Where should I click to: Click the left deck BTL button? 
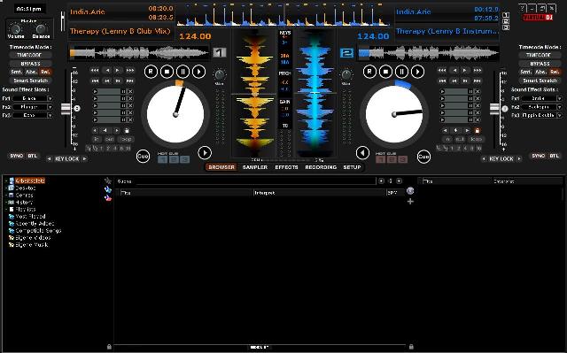(x=33, y=156)
